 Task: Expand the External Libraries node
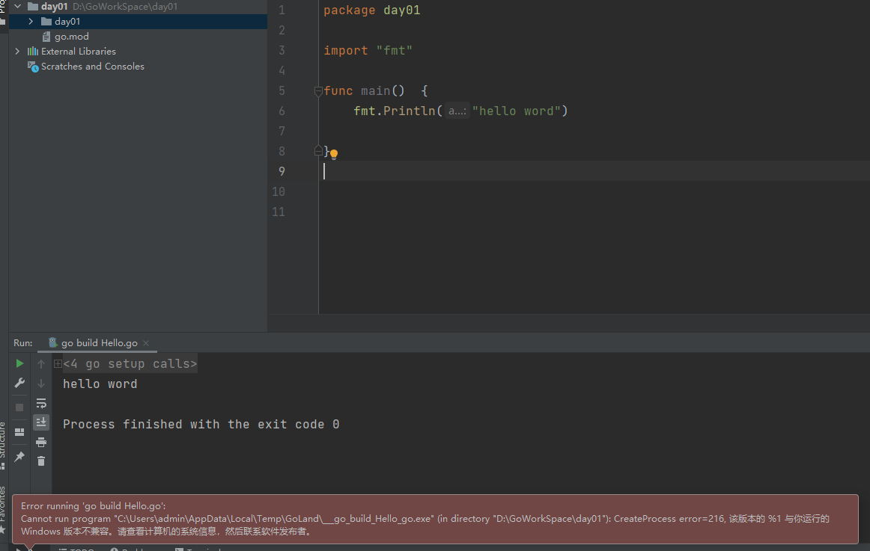[x=17, y=51]
